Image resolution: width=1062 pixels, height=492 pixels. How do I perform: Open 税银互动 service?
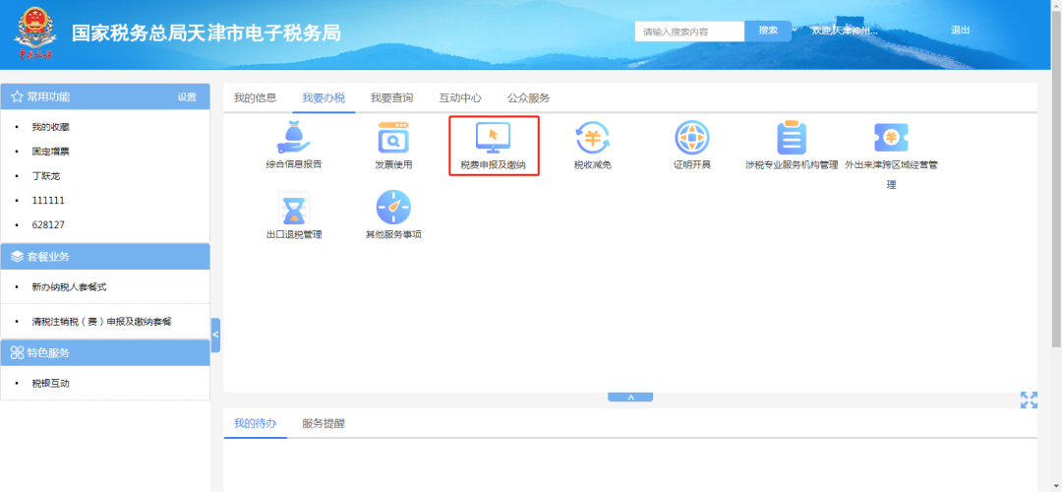pos(50,383)
